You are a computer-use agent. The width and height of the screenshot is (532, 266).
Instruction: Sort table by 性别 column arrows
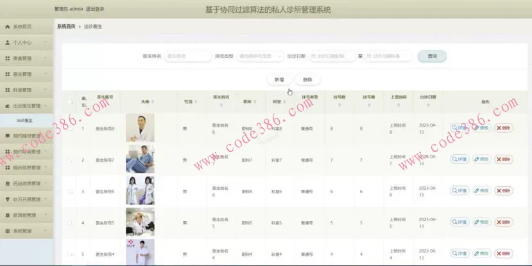click(196, 102)
